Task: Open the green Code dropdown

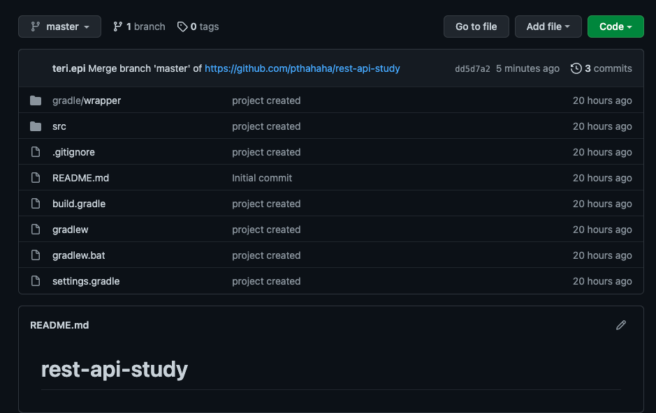Action: click(x=615, y=27)
